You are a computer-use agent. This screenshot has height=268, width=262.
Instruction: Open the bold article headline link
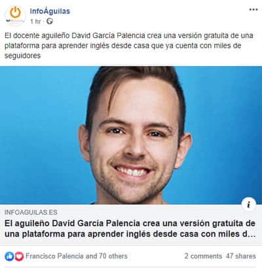coord(130,229)
